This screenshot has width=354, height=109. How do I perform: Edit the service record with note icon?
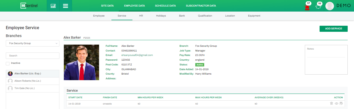(341, 103)
